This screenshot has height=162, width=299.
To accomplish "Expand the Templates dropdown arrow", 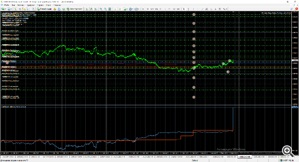I will [139, 9].
